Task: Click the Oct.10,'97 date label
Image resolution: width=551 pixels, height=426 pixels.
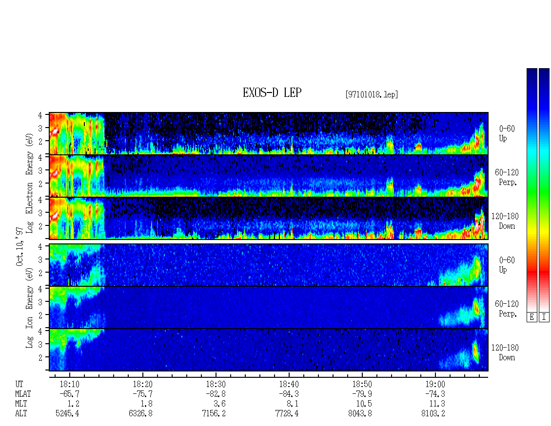Action: pos(20,246)
